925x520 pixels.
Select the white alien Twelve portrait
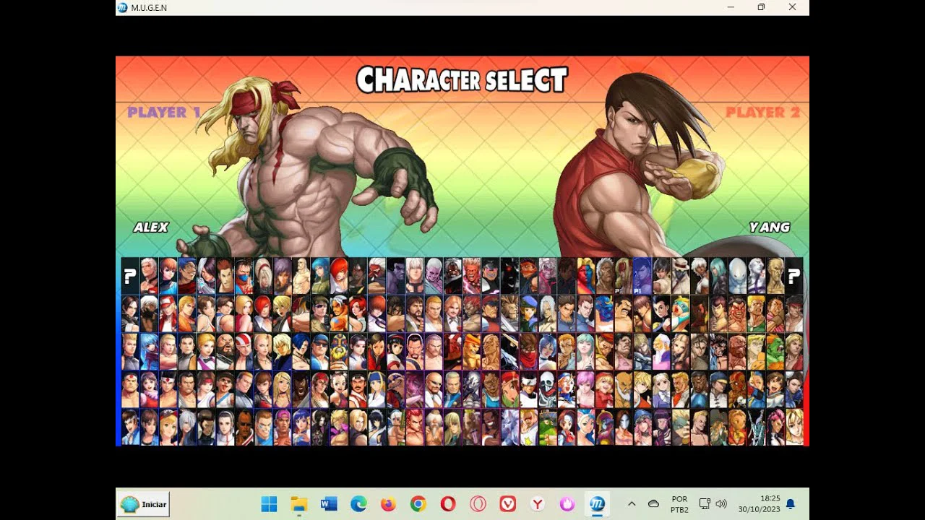pyautogui.click(x=737, y=276)
